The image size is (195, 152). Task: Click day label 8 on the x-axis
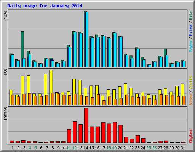pos(53,148)
